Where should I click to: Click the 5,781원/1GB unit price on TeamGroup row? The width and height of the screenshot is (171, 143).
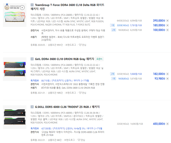coord(136,26)
